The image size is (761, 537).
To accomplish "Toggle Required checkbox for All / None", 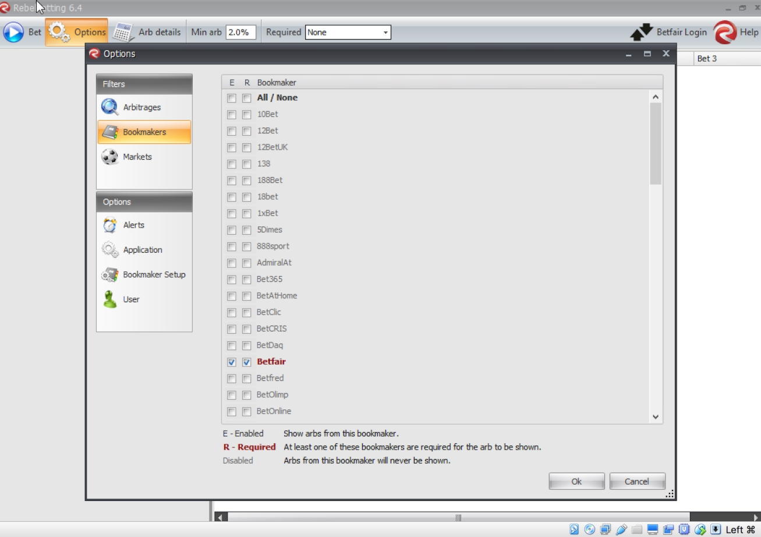I will tap(247, 98).
